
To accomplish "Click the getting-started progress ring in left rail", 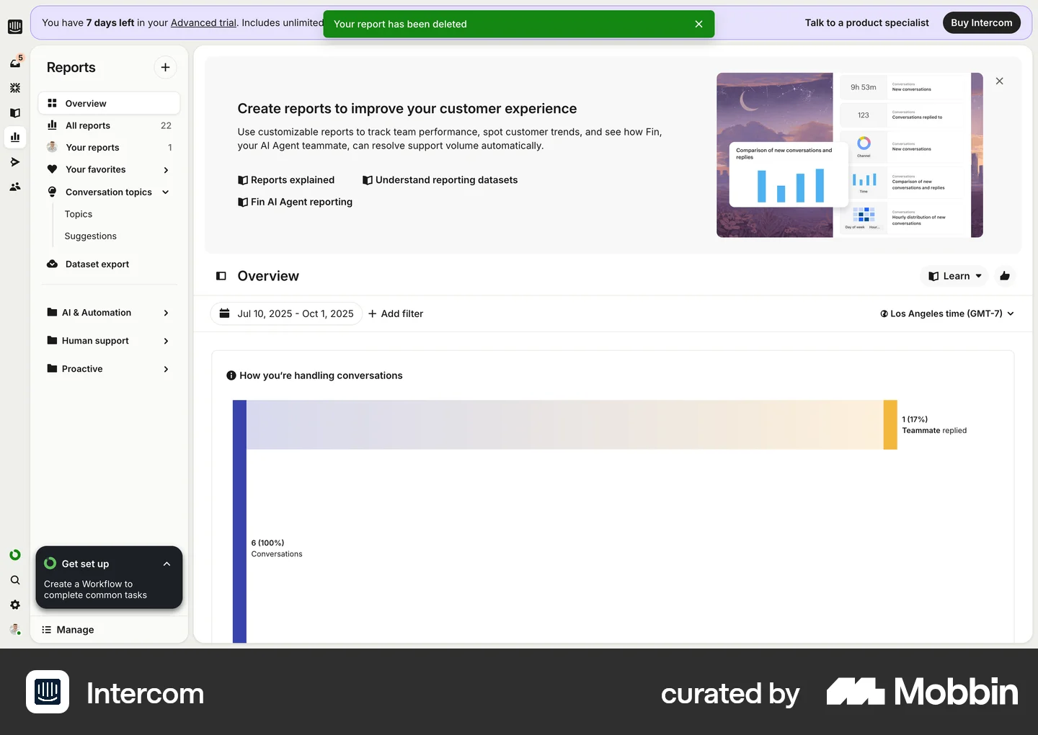I will pyautogui.click(x=15, y=555).
